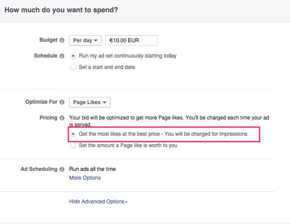290x224 pixels.
Task: Click the Schedule label
Action: 46,56
